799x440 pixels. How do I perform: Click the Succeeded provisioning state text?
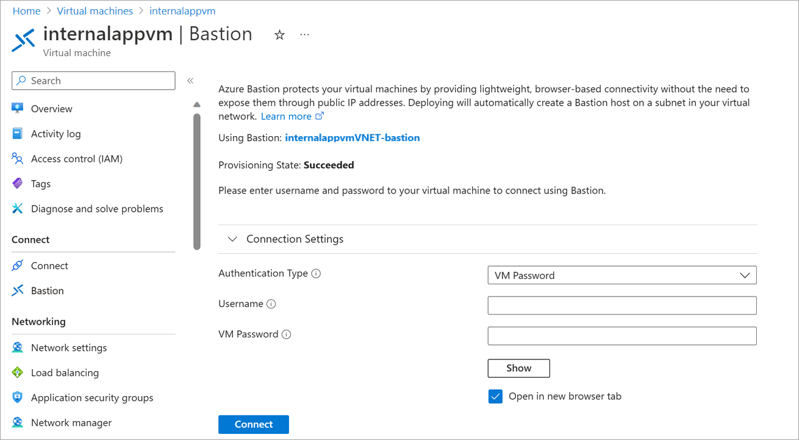(329, 165)
